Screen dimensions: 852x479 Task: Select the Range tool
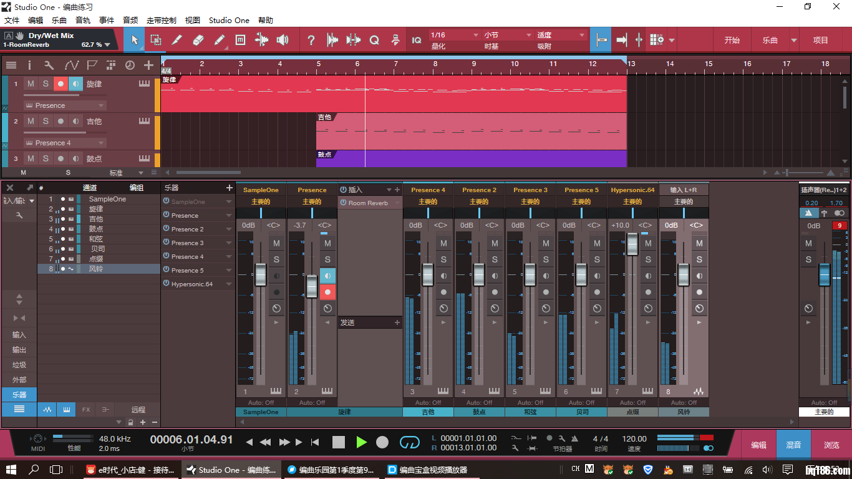pyautogui.click(x=156, y=40)
